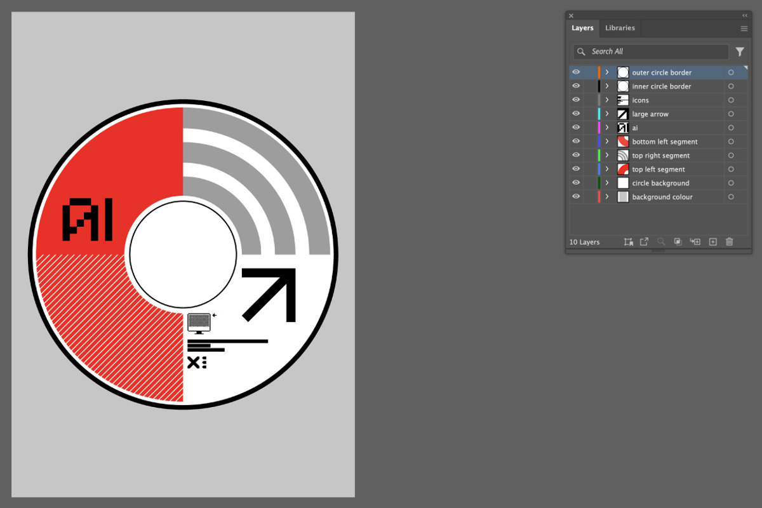Image resolution: width=762 pixels, height=508 pixels.
Task: Hide the circle background layer
Action: 576,183
